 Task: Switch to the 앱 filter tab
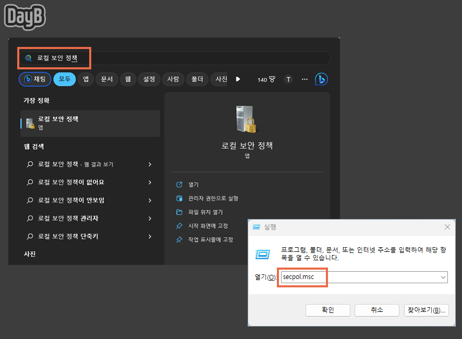coord(86,79)
